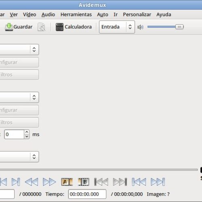This screenshot has height=202, width=202.
Task: Open the Ver menu
Action: click(x=14, y=15)
